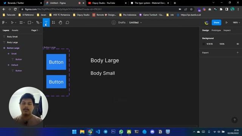This screenshot has width=242, height=136.
Task: Open the zoom level dropdown
Action: click(x=236, y=23)
